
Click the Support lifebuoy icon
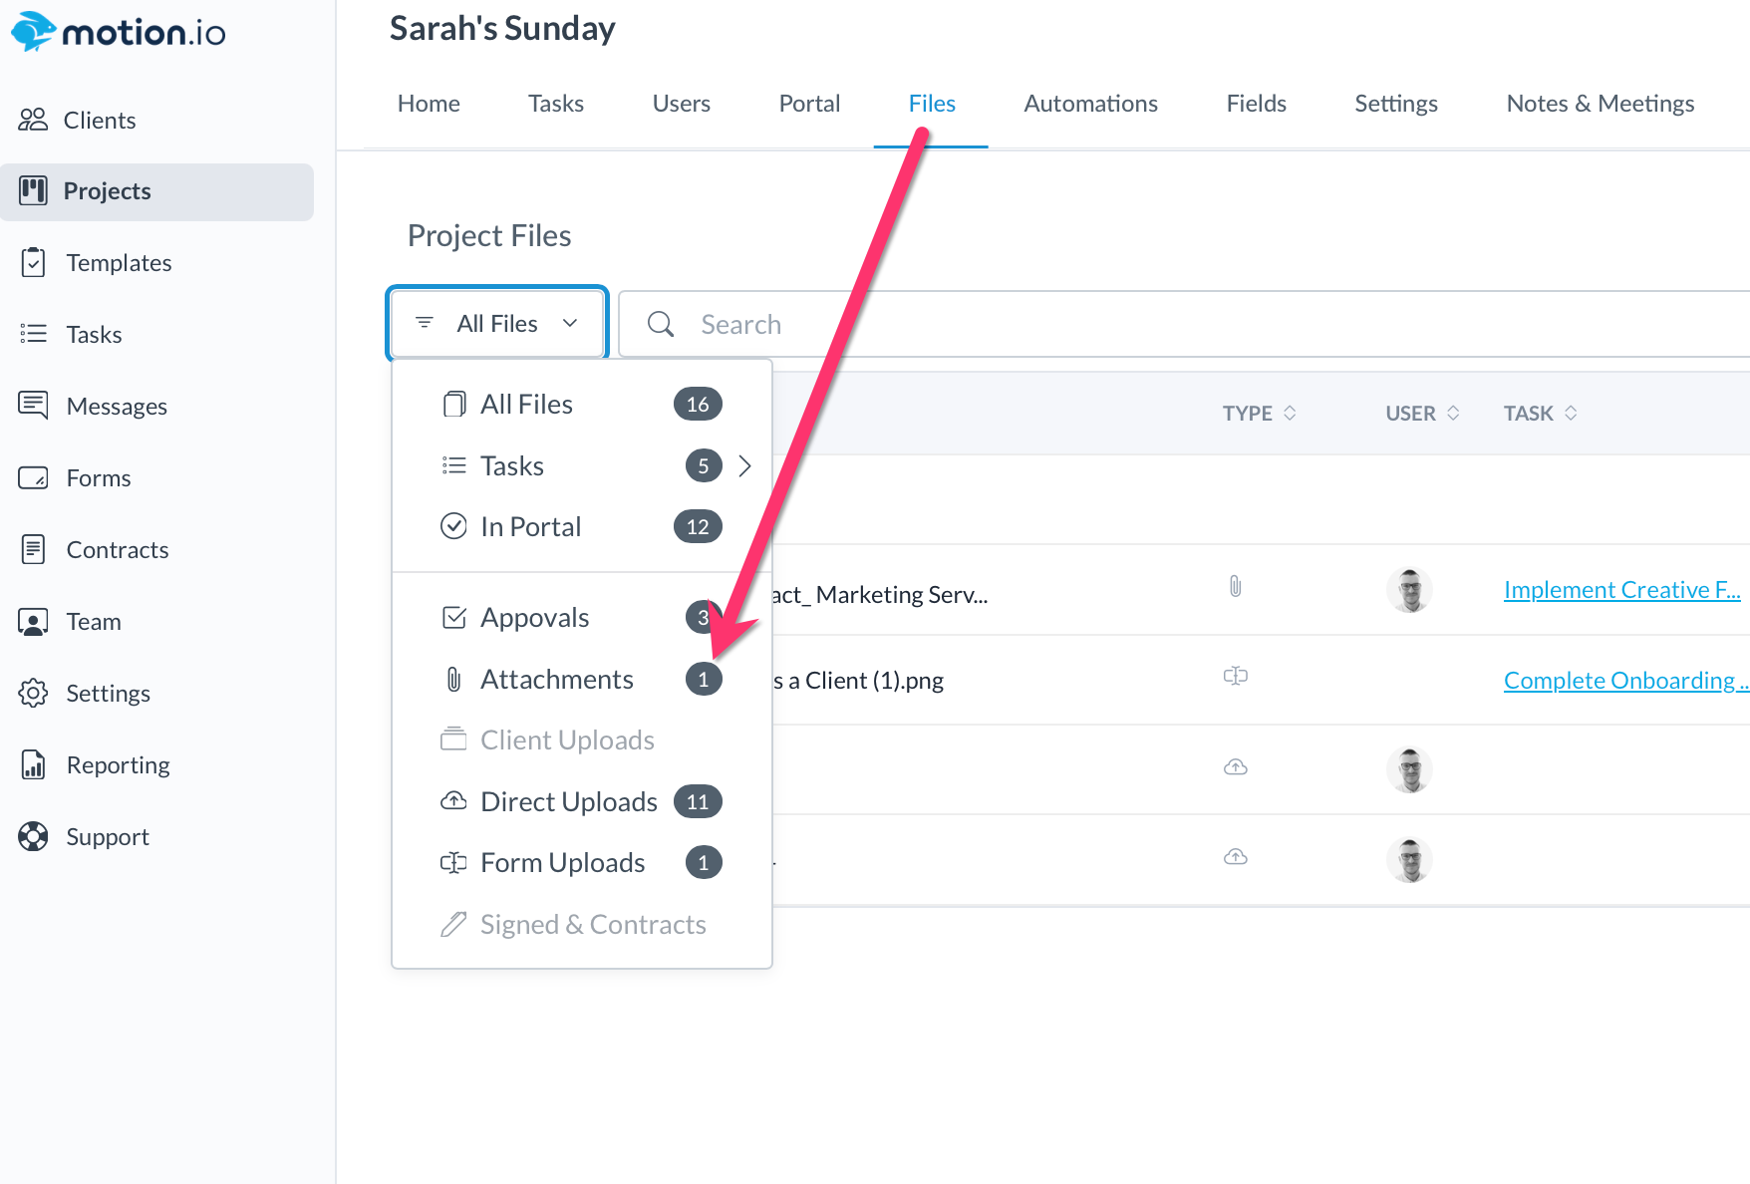(x=33, y=837)
